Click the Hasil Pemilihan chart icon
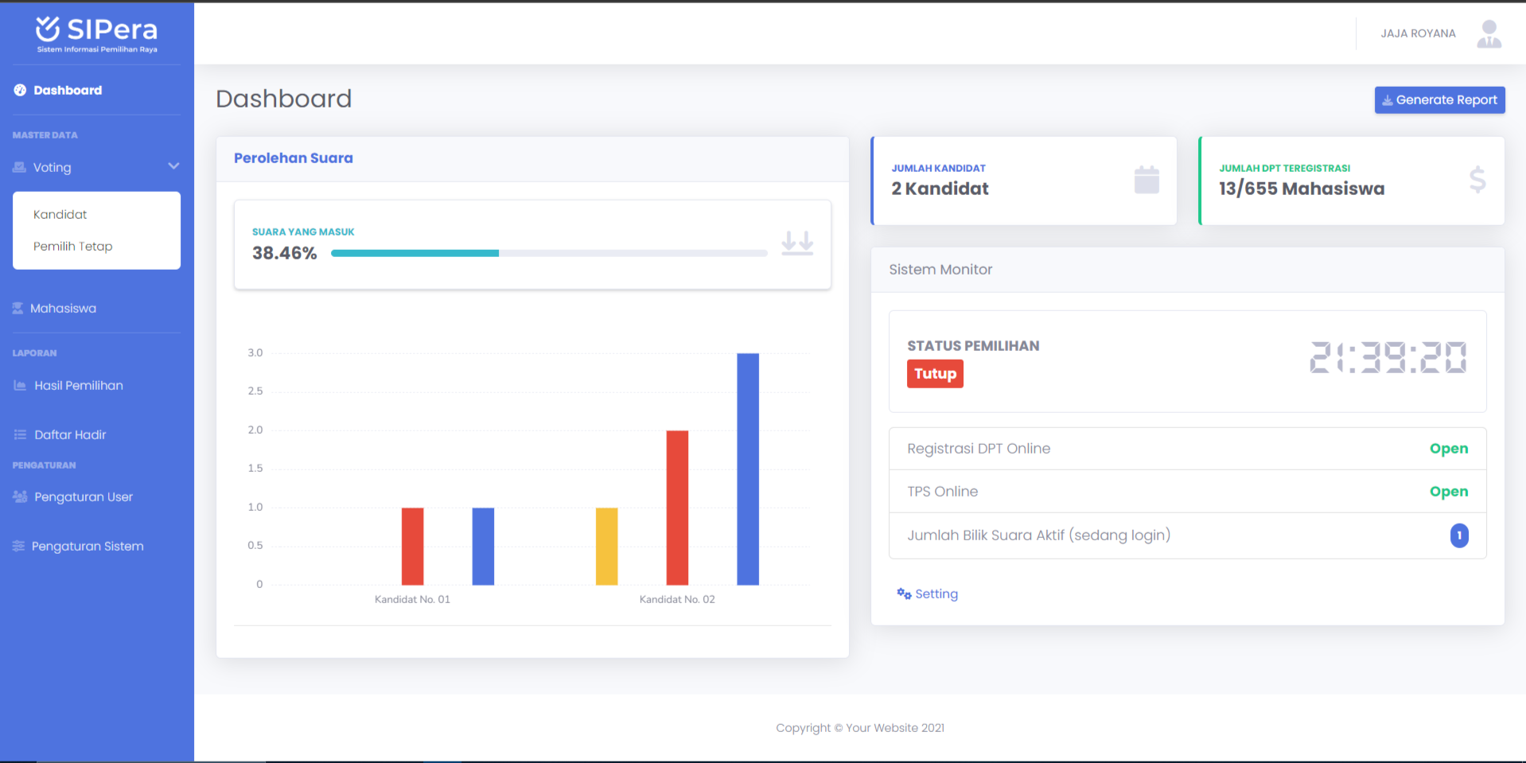The height and width of the screenshot is (763, 1526). pos(20,386)
